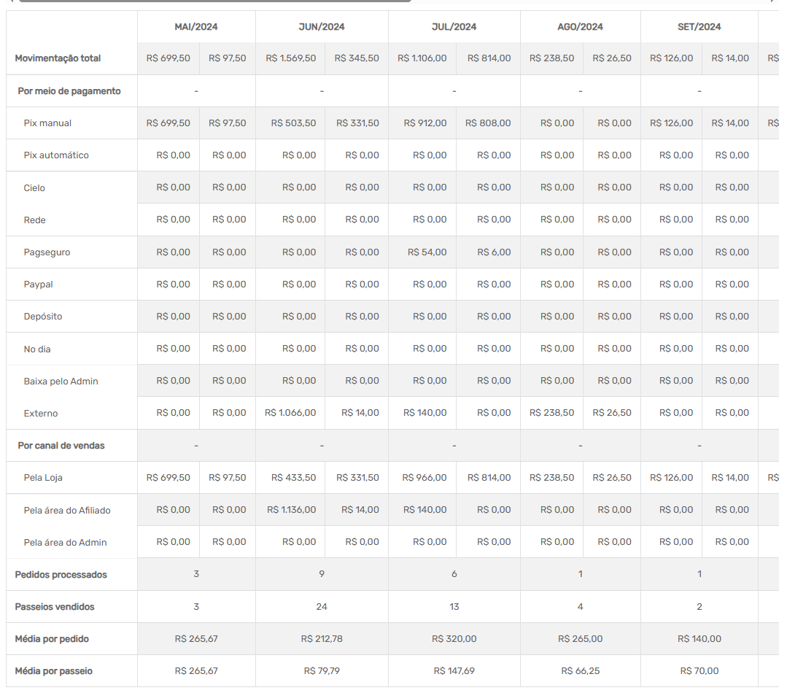
Task: Click the 'Pela área do Admin' row label
Action: [x=65, y=542]
